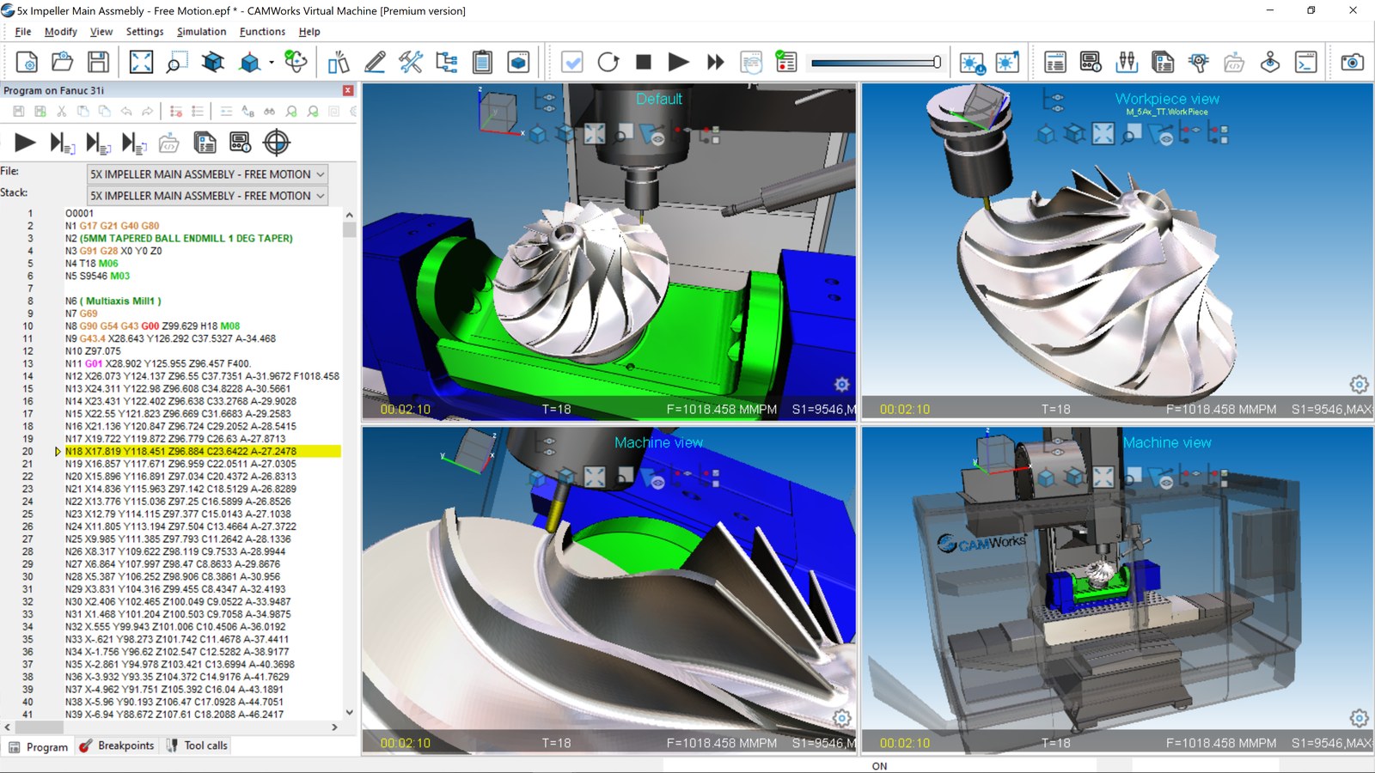The height and width of the screenshot is (773, 1375).
Task: Click the first step-line button beside the panel Play
Action: coord(62,143)
